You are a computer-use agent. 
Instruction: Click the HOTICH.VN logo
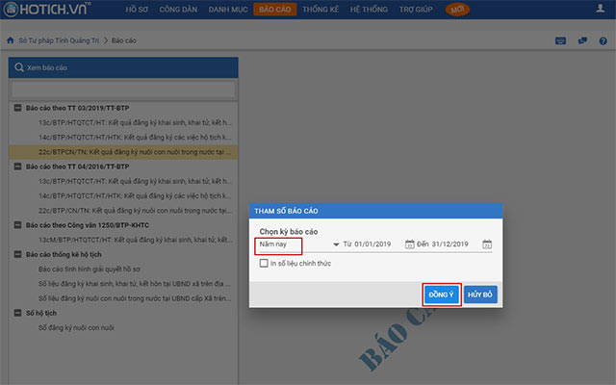[x=47, y=9]
